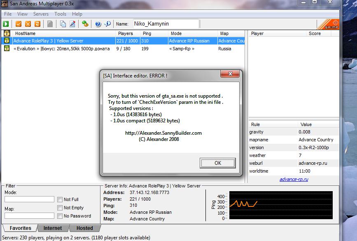
Task: Click the Value column header
Action: [318, 124]
